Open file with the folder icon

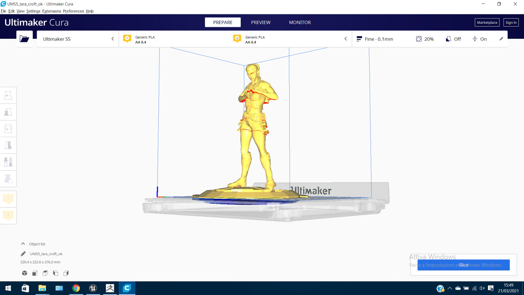coord(24,39)
